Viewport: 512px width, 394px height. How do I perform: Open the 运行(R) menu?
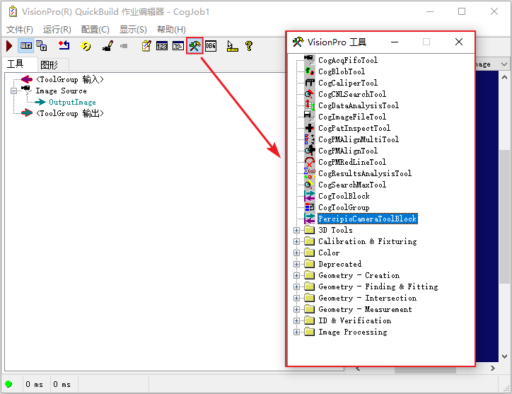tap(57, 30)
